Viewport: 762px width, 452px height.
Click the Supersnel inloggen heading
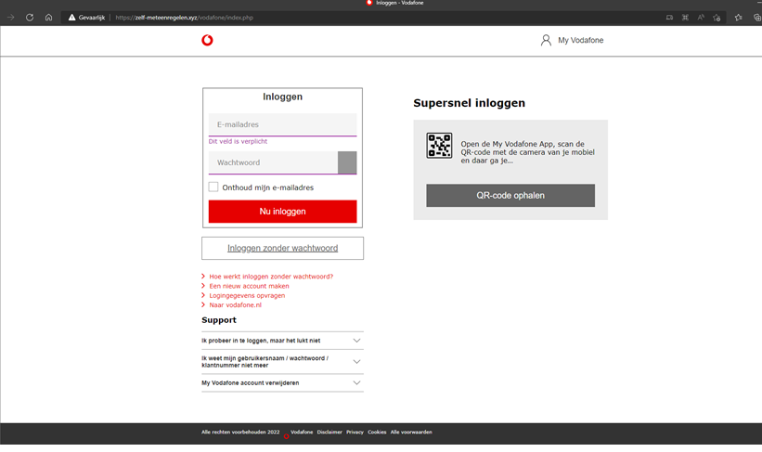click(469, 103)
